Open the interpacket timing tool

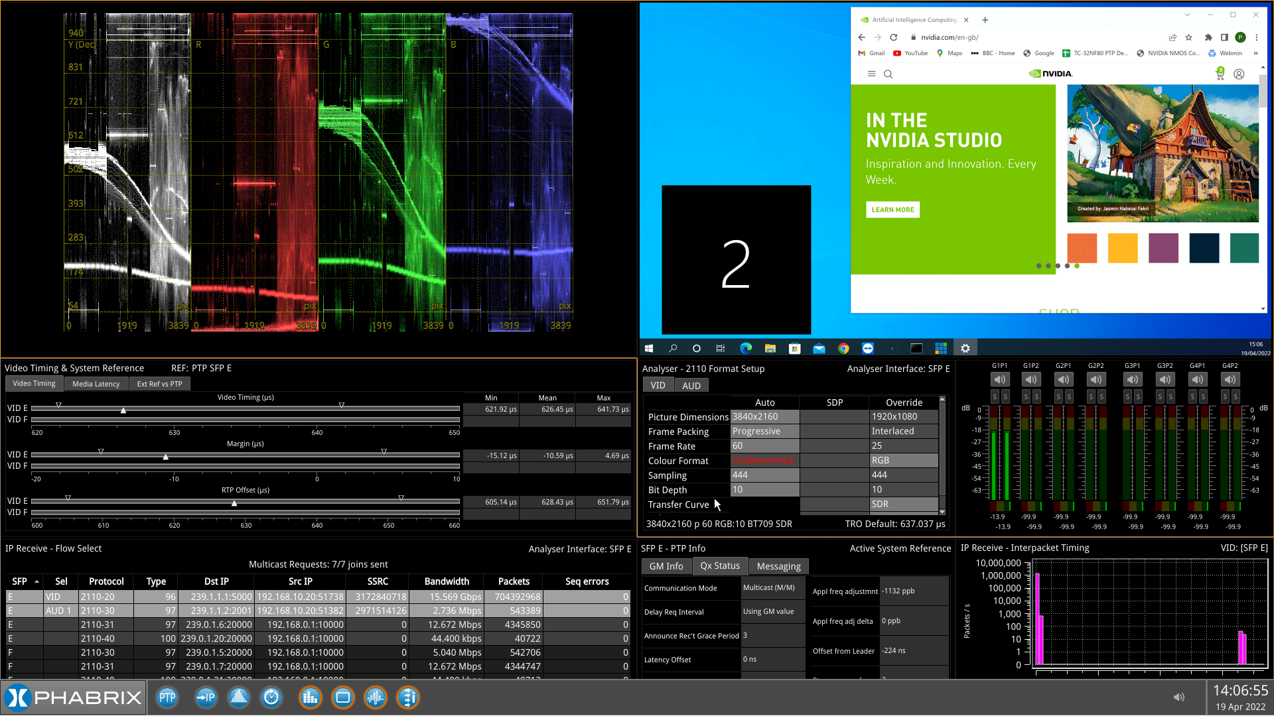[407, 697]
